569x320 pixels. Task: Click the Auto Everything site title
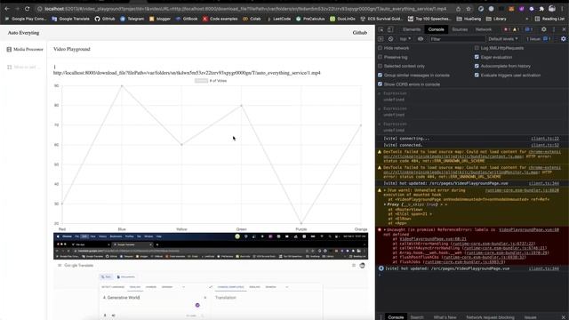(x=23, y=33)
